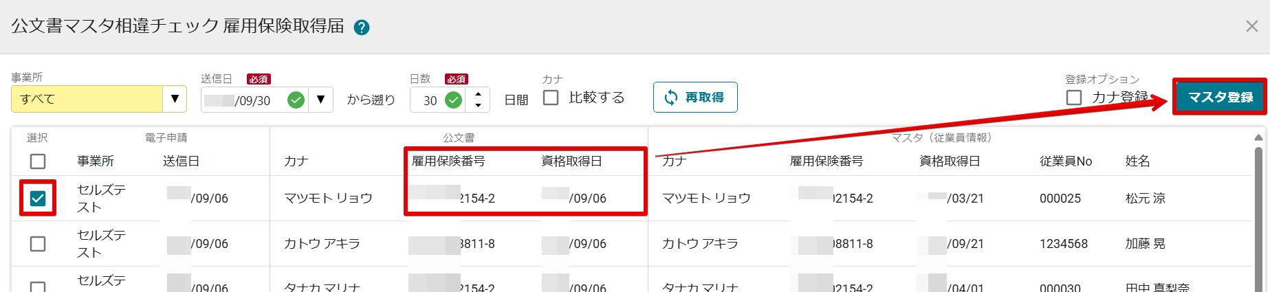Click the 雇用保険番号 column header in 公文書
The image size is (1270, 292).
(448, 161)
